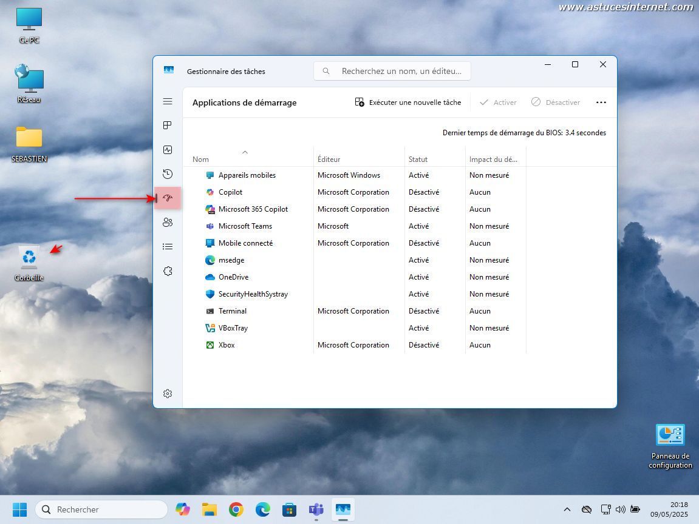This screenshot has width=699, height=524.
Task: Open network icon in system tray
Action: (x=605, y=509)
